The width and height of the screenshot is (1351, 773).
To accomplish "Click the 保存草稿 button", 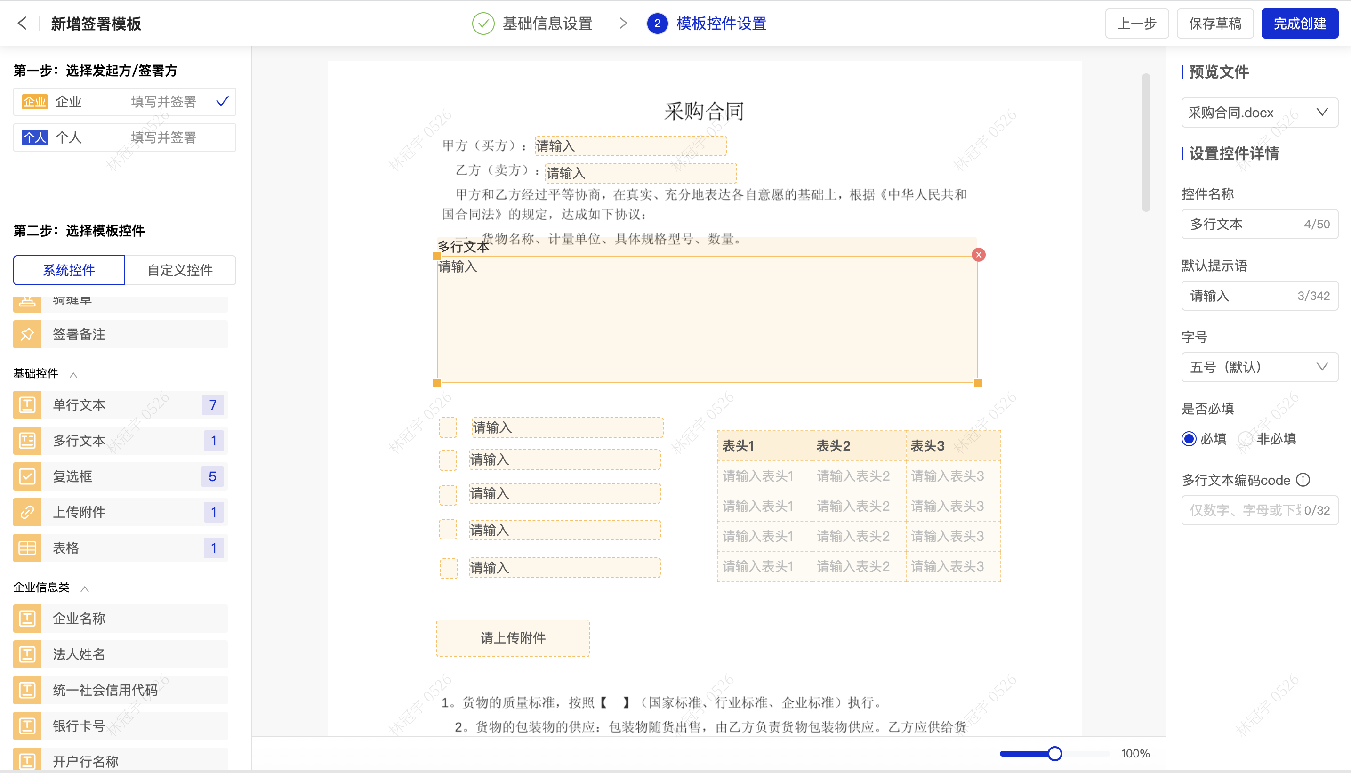I will click(1214, 24).
